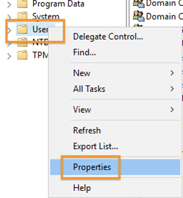This screenshot has height=198, width=183.
Task: Click the NTDS folder icon below Users
Action: coord(22,42)
